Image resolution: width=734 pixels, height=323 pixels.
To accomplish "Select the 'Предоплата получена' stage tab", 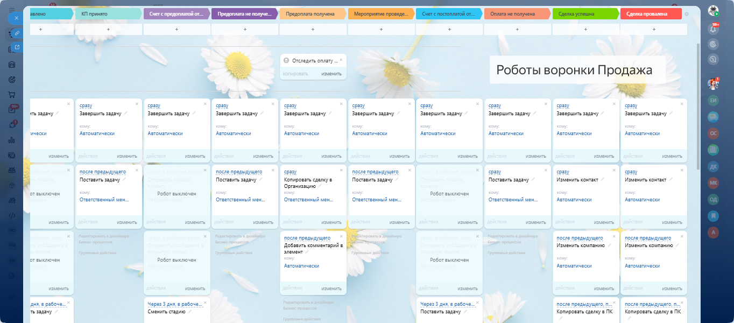I will [313, 14].
